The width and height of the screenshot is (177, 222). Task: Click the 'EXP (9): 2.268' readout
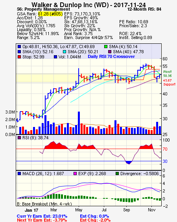[92, 173]
